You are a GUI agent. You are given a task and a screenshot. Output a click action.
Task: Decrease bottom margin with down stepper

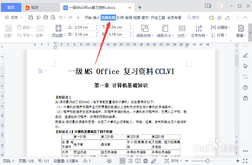[x=131, y=29]
